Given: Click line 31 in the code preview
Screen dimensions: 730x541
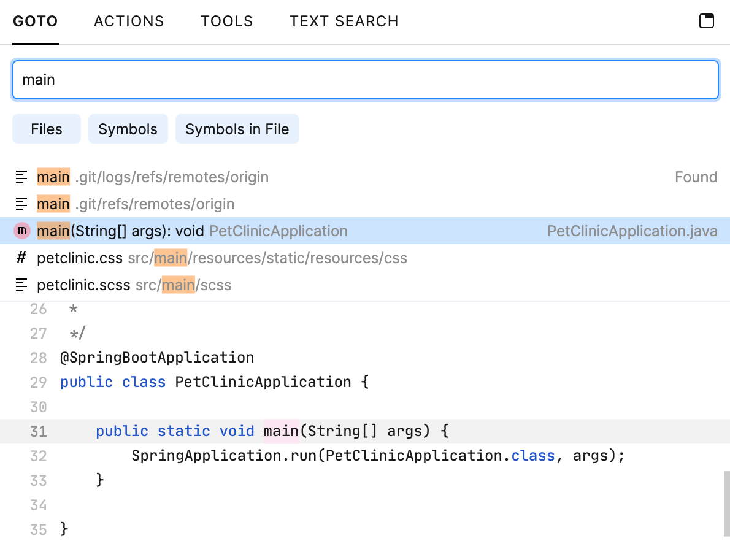Looking at the screenshot, I should [270, 431].
